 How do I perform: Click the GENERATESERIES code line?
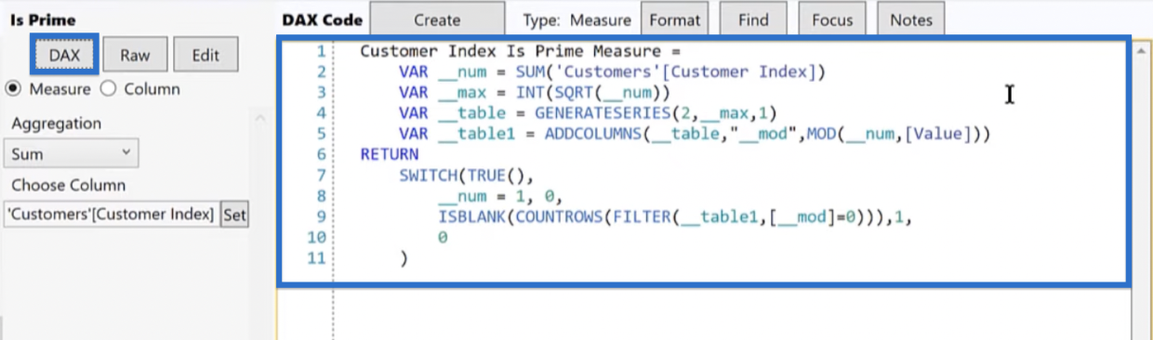588,112
